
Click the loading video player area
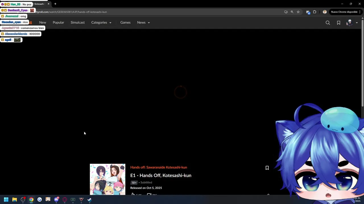pos(181,92)
